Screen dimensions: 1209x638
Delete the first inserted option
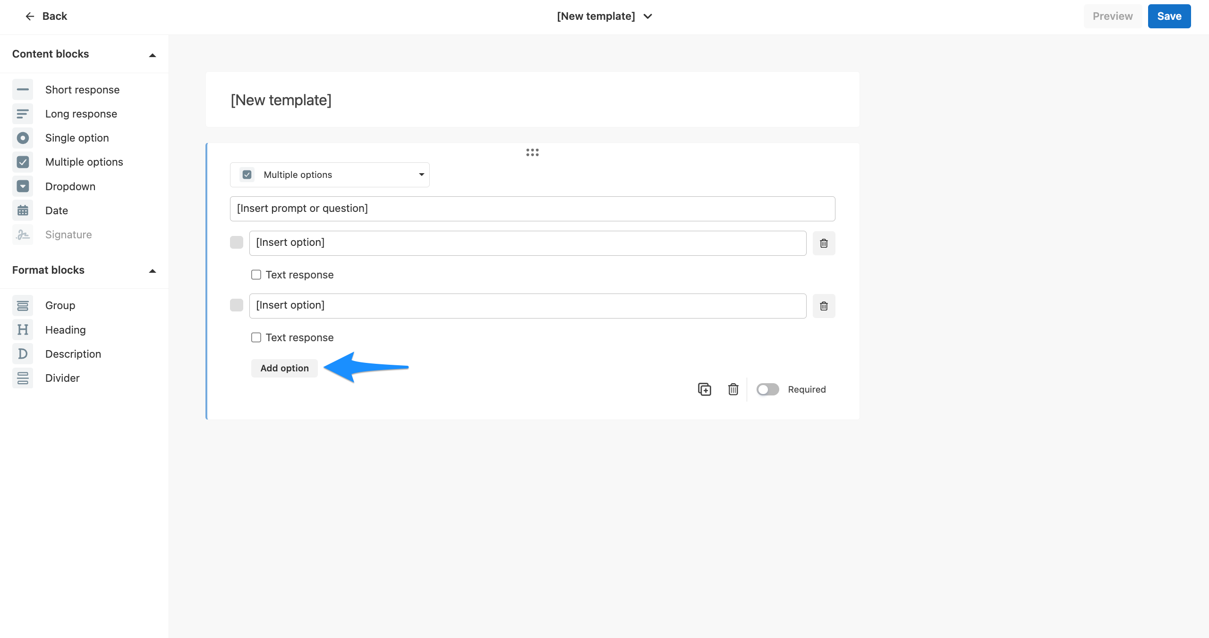[x=824, y=243]
